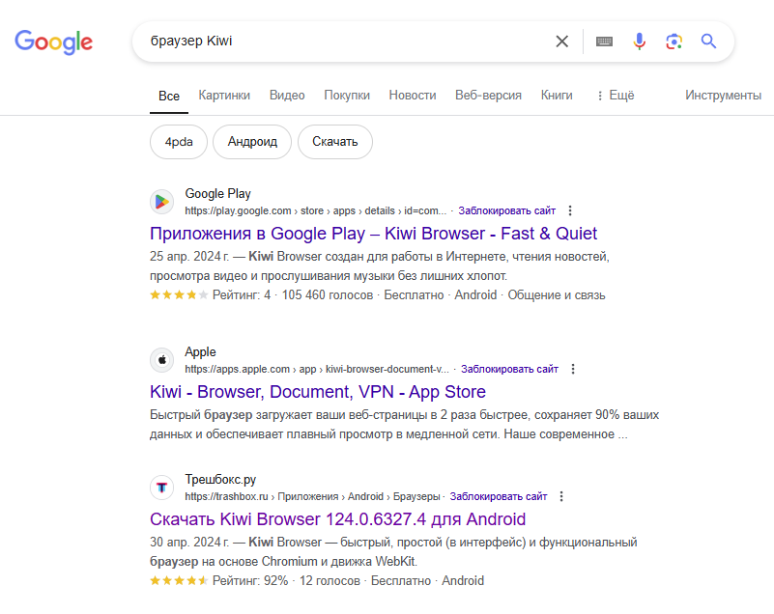Click the Apple favicon icon
774x614 pixels.
(162, 360)
